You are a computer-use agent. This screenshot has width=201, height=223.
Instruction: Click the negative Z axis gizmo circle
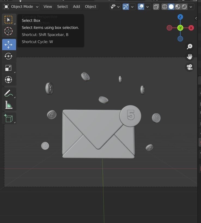pos(180,39)
